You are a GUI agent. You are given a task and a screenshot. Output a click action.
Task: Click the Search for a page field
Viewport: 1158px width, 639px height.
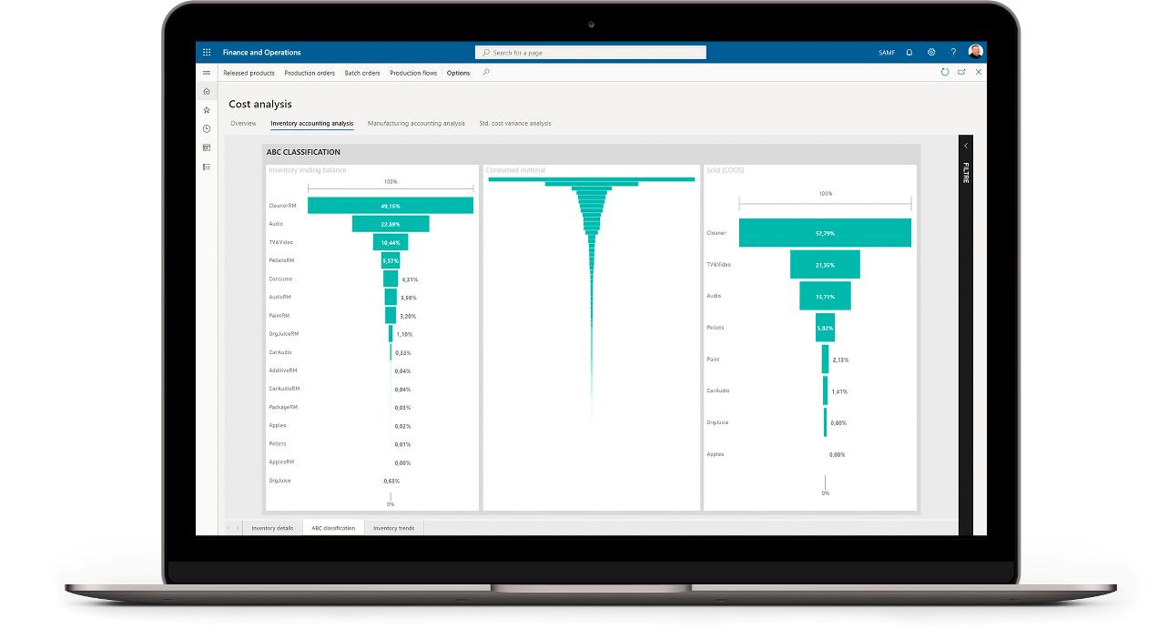[x=591, y=53]
